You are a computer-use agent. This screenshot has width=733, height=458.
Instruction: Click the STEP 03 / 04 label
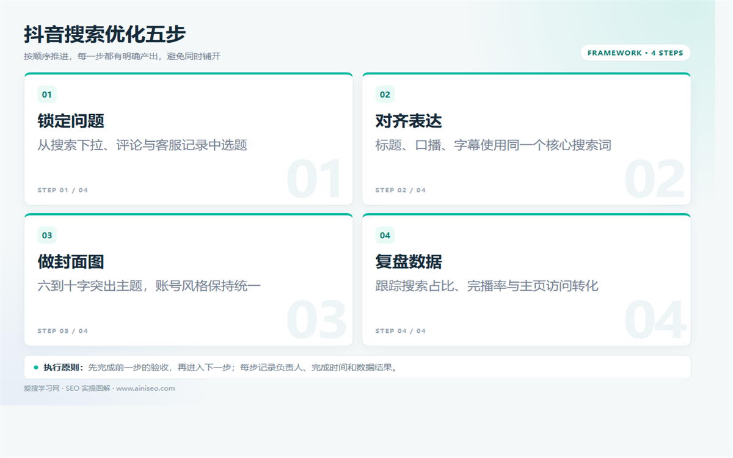click(x=63, y=331)
